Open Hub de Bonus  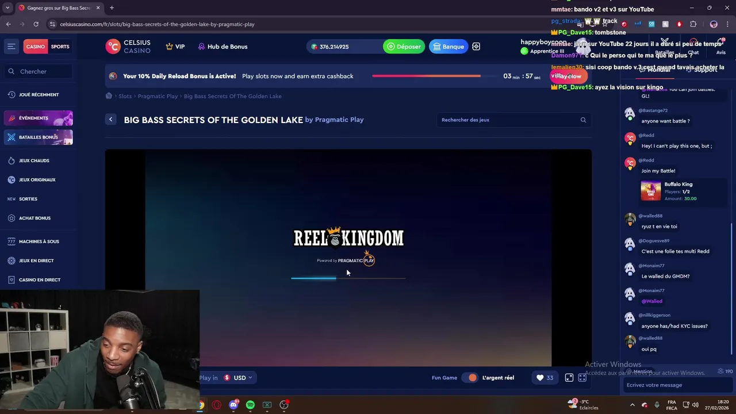click(223, 47)
